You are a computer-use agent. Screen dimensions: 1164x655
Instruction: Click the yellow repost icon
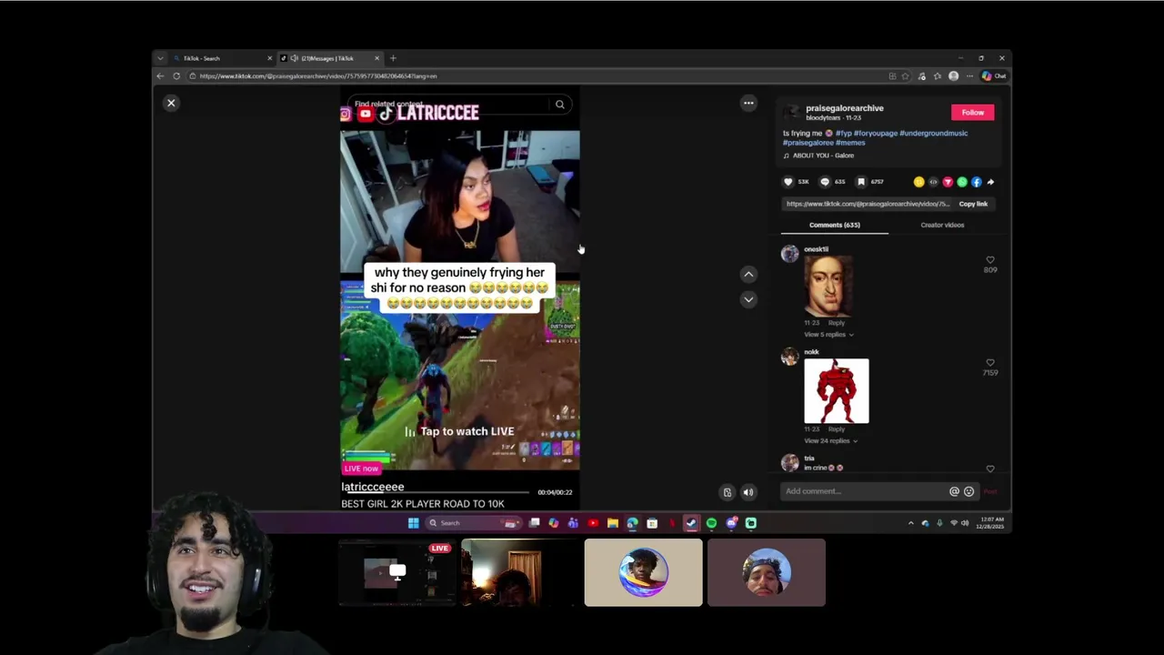(918, 182)
